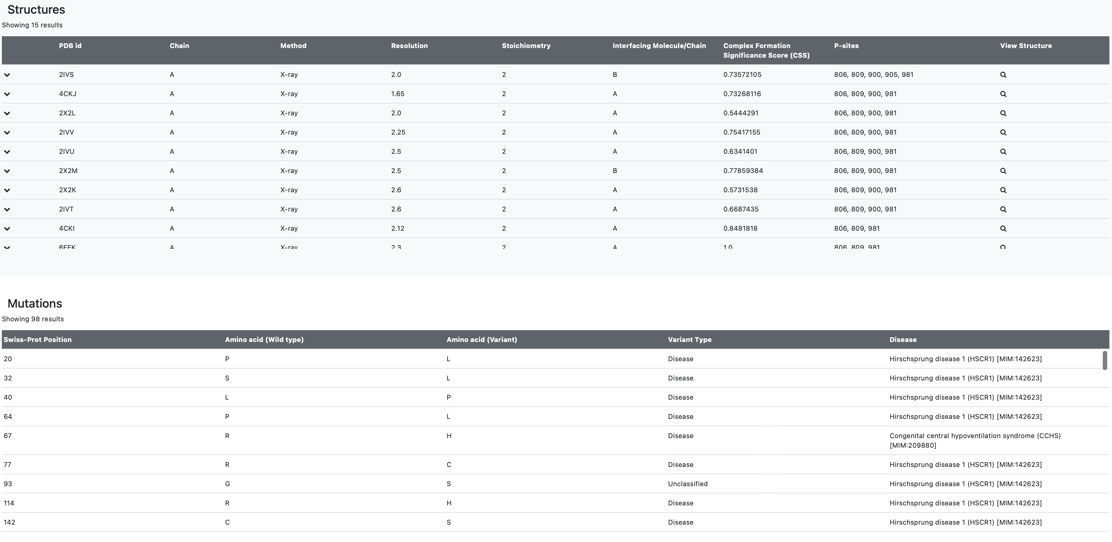View 2X2K structure via magnifier
The width and height of the screenshot is (1112, 542).
[x=1003, y=190]
